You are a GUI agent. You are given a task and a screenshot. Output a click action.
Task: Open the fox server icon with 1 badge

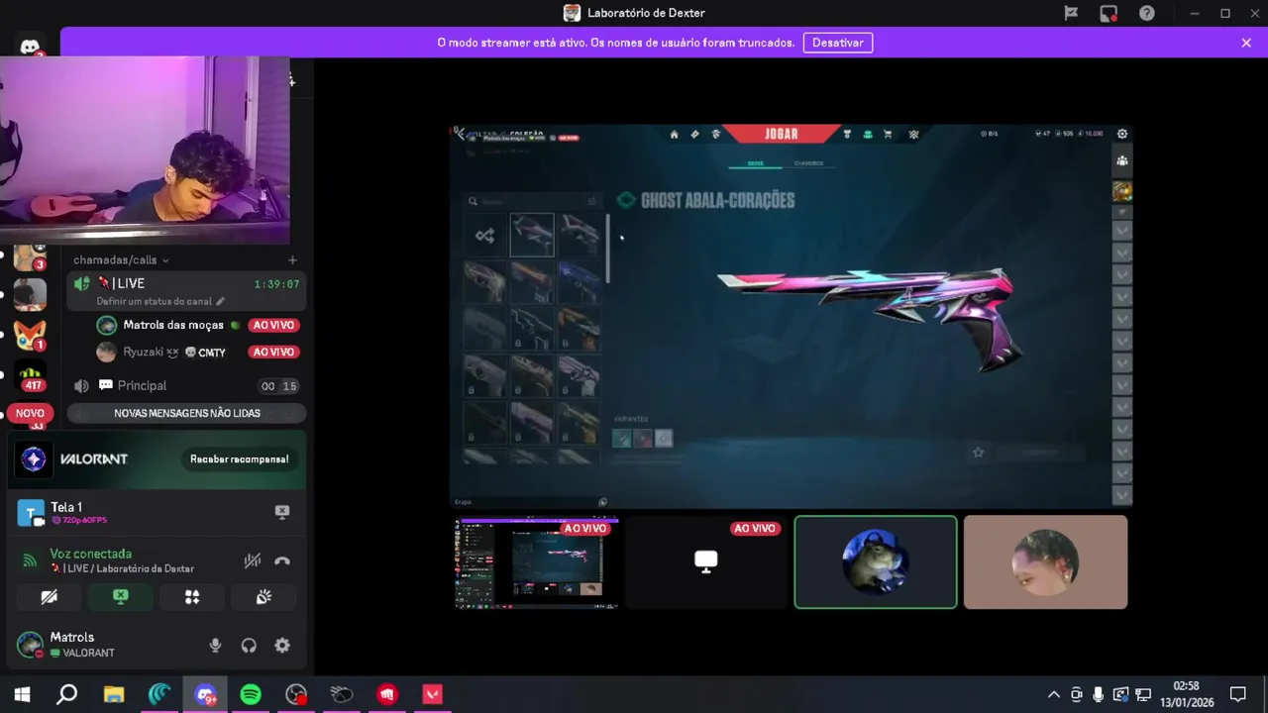[30, 335]
